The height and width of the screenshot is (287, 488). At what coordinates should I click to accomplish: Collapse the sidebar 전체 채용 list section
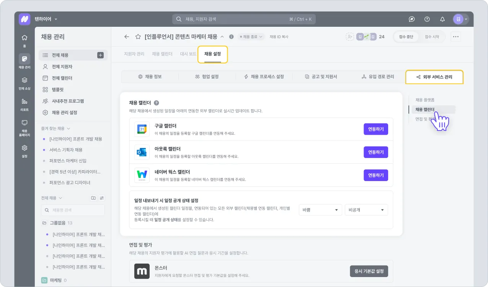point(52,198)
